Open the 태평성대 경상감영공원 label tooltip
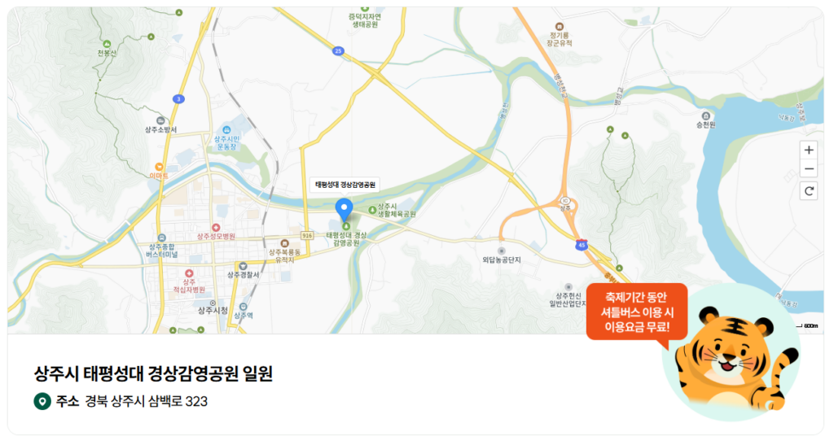 (345, 185)
